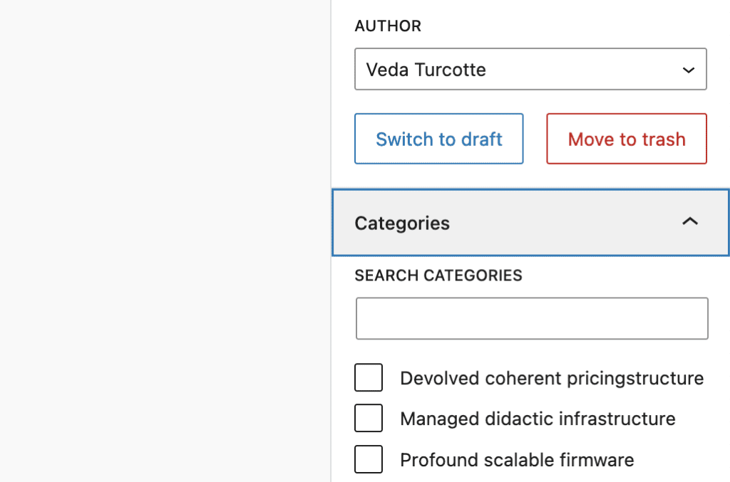The image size is (730, 482).
Task: Enable the Managed didactic infrastructure category
Action: coord(368,418)
